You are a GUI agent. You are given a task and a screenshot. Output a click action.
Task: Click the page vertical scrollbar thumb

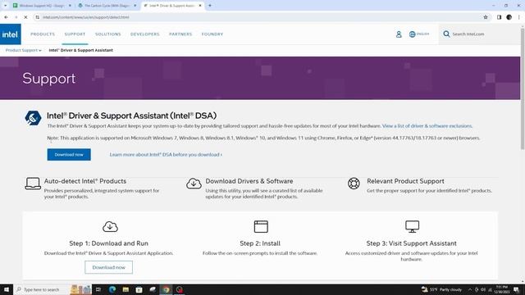click(x=523, y=88)
